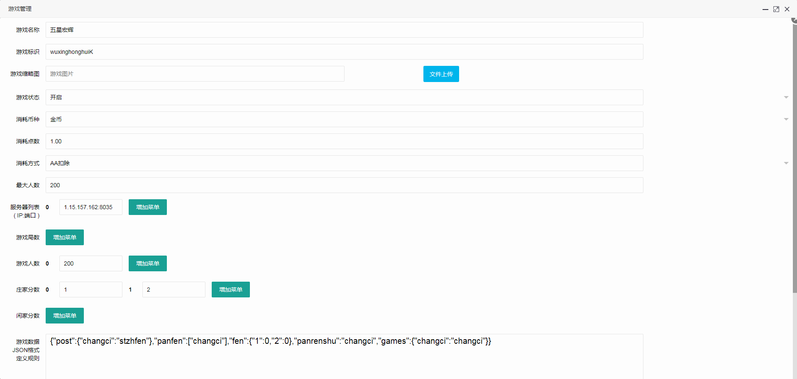This screenshot has height=379, width=797.
Task: Select the 游戏缩略图 image path field
Action: 195,74
